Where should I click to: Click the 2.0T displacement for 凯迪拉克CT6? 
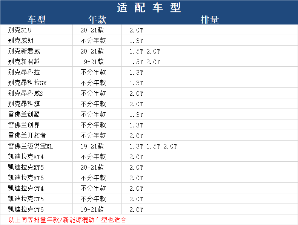coord(136,210)
